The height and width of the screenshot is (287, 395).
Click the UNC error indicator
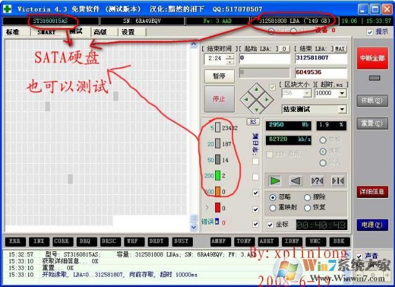tap(316, 241)
